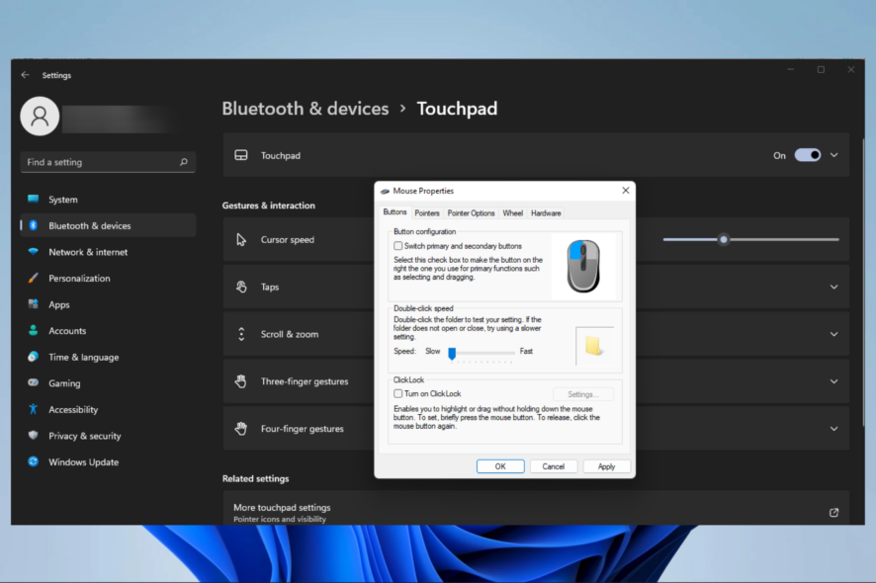Click the external link icon for More touchpad settings
Screen dimensions: 876x583
[x=833, y=512]
